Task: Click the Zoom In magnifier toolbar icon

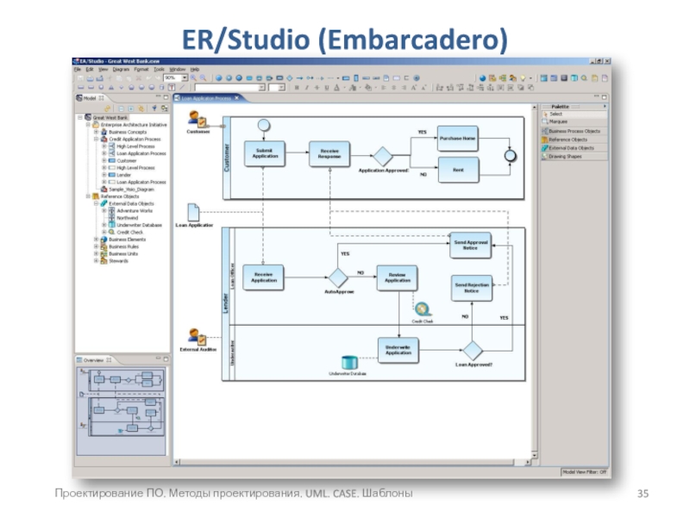Action: point(193,78)
